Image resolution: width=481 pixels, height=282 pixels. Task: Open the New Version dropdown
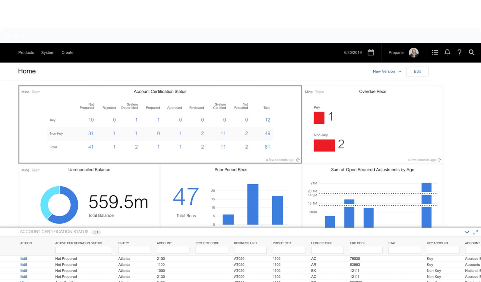pyautogui.click(x=387, y=71)
